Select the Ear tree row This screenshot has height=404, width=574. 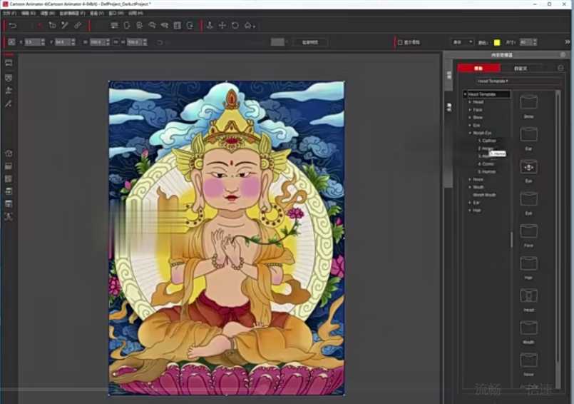point(476,203)
